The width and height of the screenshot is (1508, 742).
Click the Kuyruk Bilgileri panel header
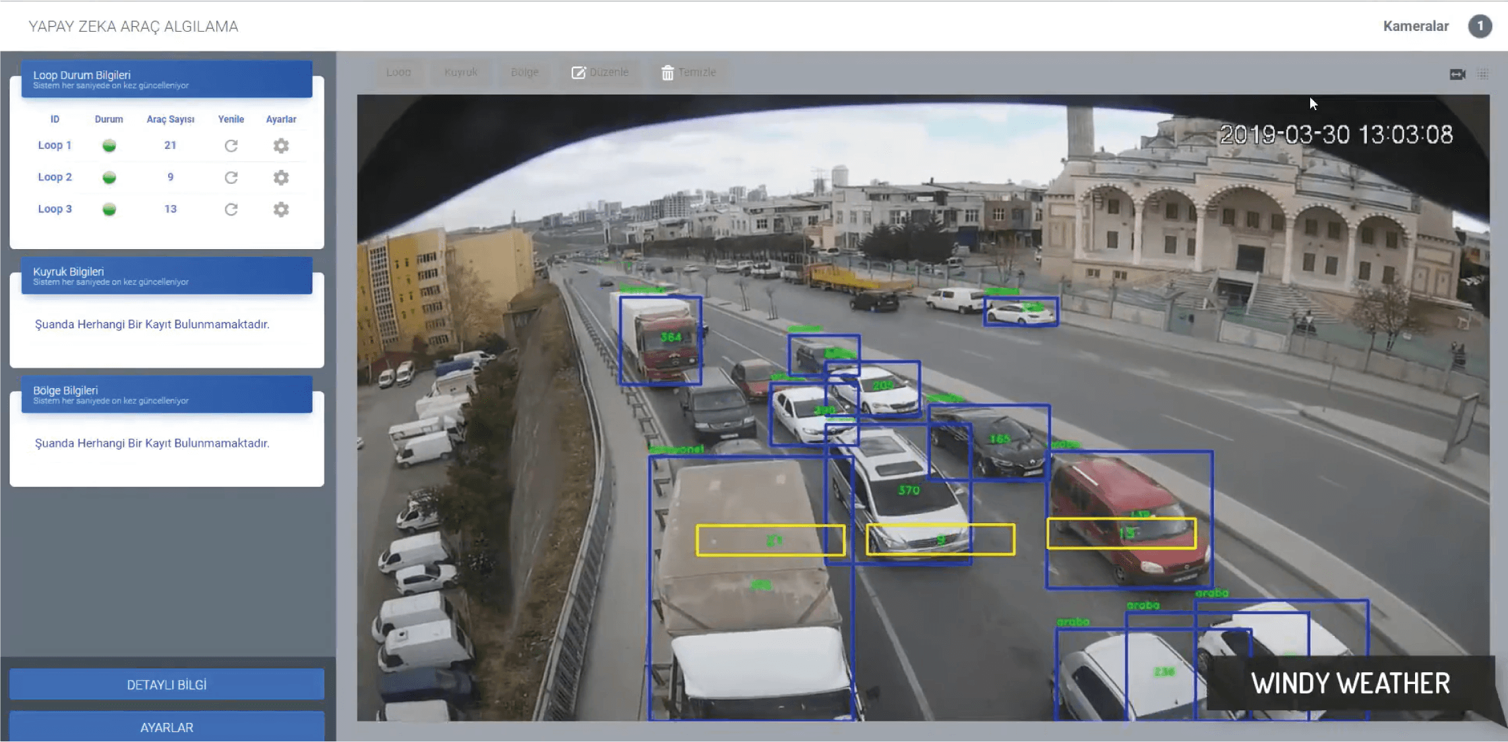[x=167, y=275]
